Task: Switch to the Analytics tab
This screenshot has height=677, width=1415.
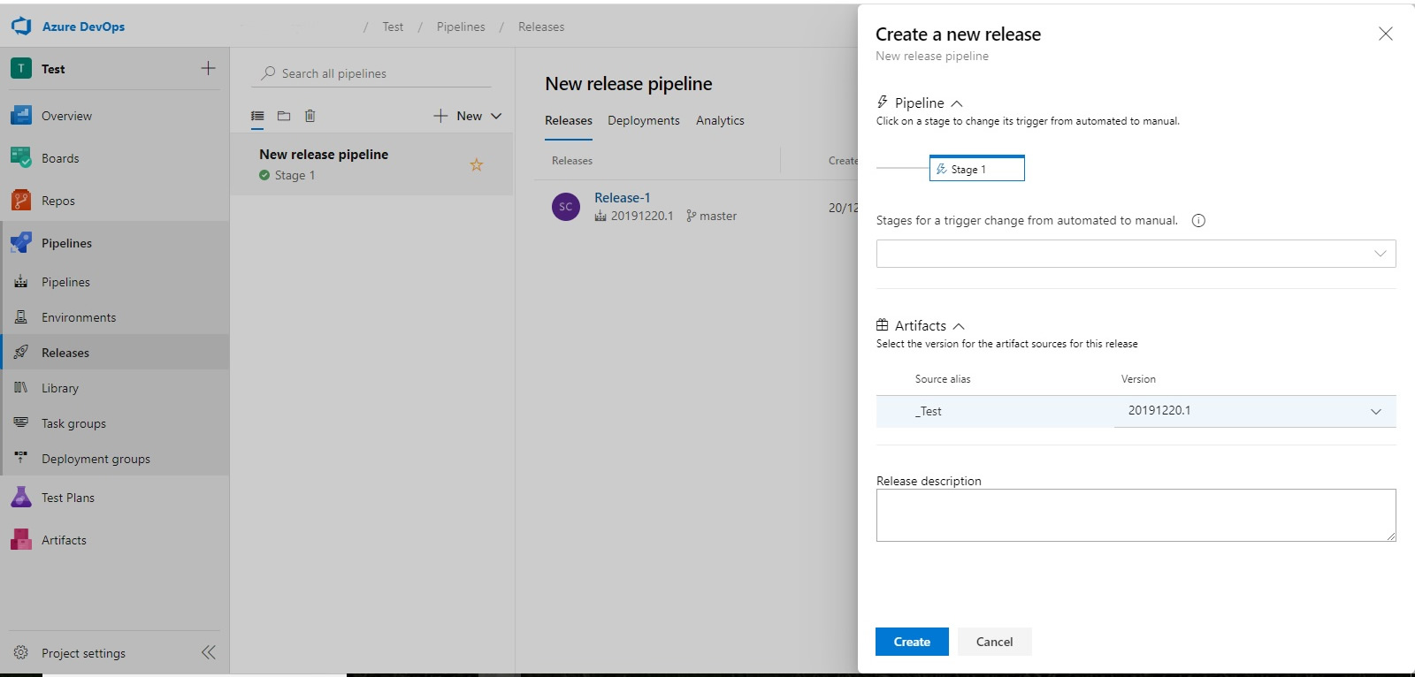Action: [720, 120]
